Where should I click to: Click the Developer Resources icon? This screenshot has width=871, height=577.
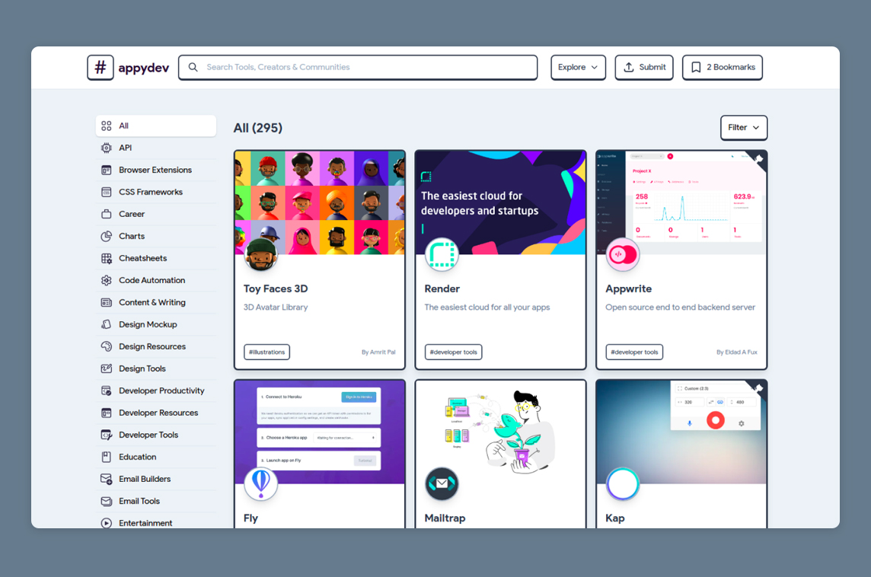106,413
